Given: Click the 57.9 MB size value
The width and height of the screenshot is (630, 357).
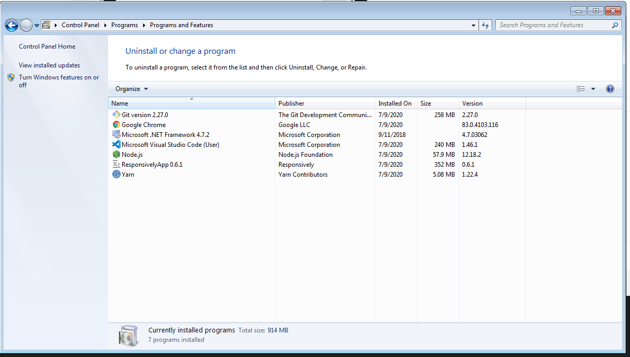Looking at the screenshot, I should [444, 155].
